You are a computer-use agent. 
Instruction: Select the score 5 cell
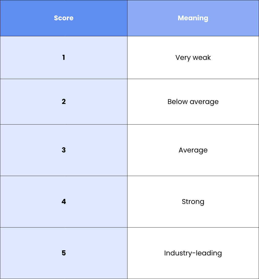pos(64,253)
